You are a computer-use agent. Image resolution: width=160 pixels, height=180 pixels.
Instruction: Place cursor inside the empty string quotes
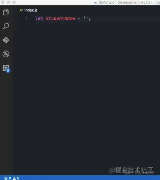point(86,19)
